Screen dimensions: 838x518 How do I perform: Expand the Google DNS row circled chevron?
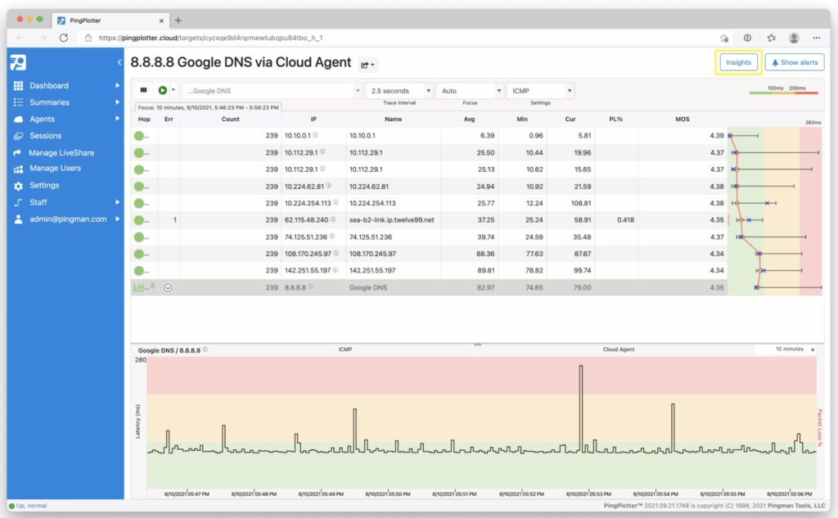pos(168,287)
